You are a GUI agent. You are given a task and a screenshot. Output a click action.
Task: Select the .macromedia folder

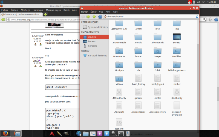[119, 39]
